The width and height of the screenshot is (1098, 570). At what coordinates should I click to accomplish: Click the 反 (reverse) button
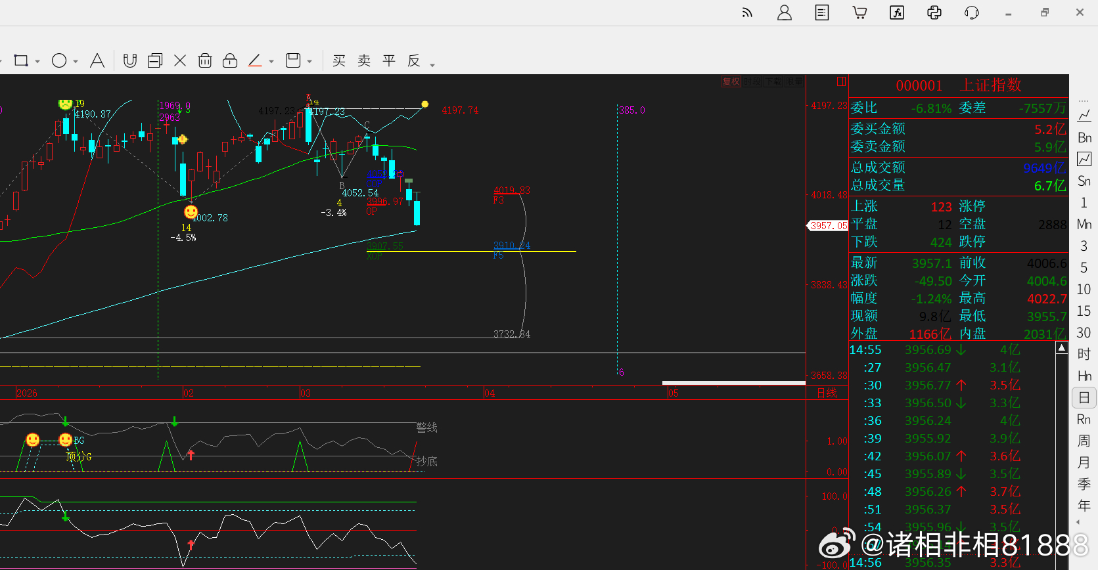click(414, 60)
